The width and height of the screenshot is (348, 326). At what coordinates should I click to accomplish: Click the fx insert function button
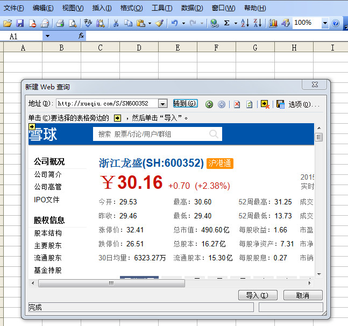coord(81,36)
